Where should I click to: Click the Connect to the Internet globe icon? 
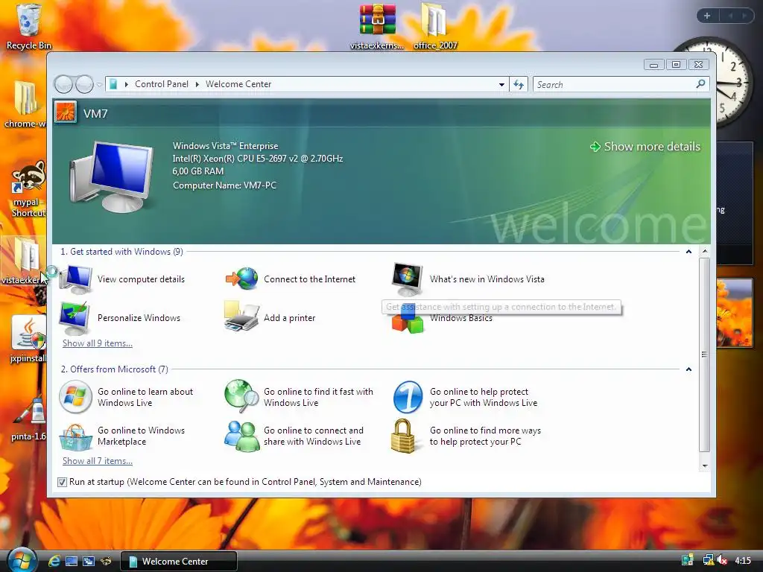(x=242, y=279)
